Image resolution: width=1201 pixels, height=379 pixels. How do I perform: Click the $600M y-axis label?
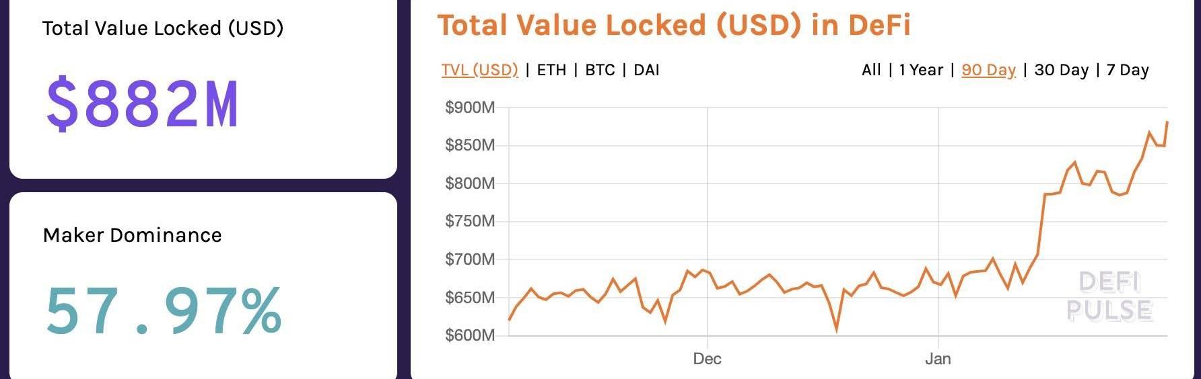point(470,335)
